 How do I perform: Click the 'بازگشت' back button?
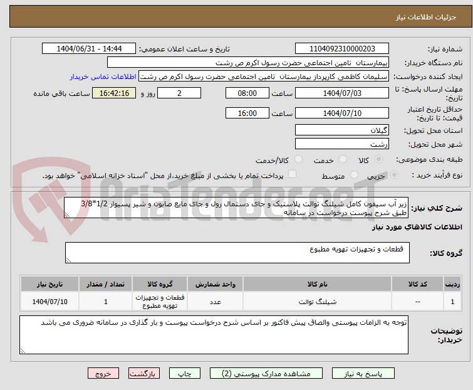click(143, 373)
